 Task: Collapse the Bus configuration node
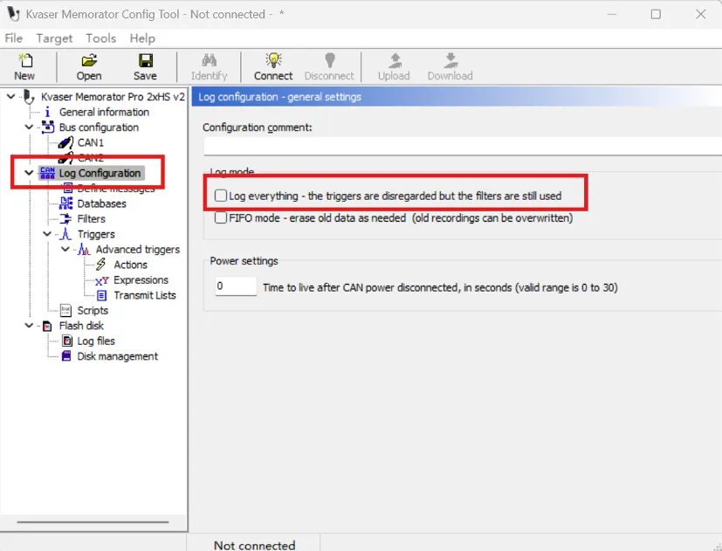tap(29, 127)
